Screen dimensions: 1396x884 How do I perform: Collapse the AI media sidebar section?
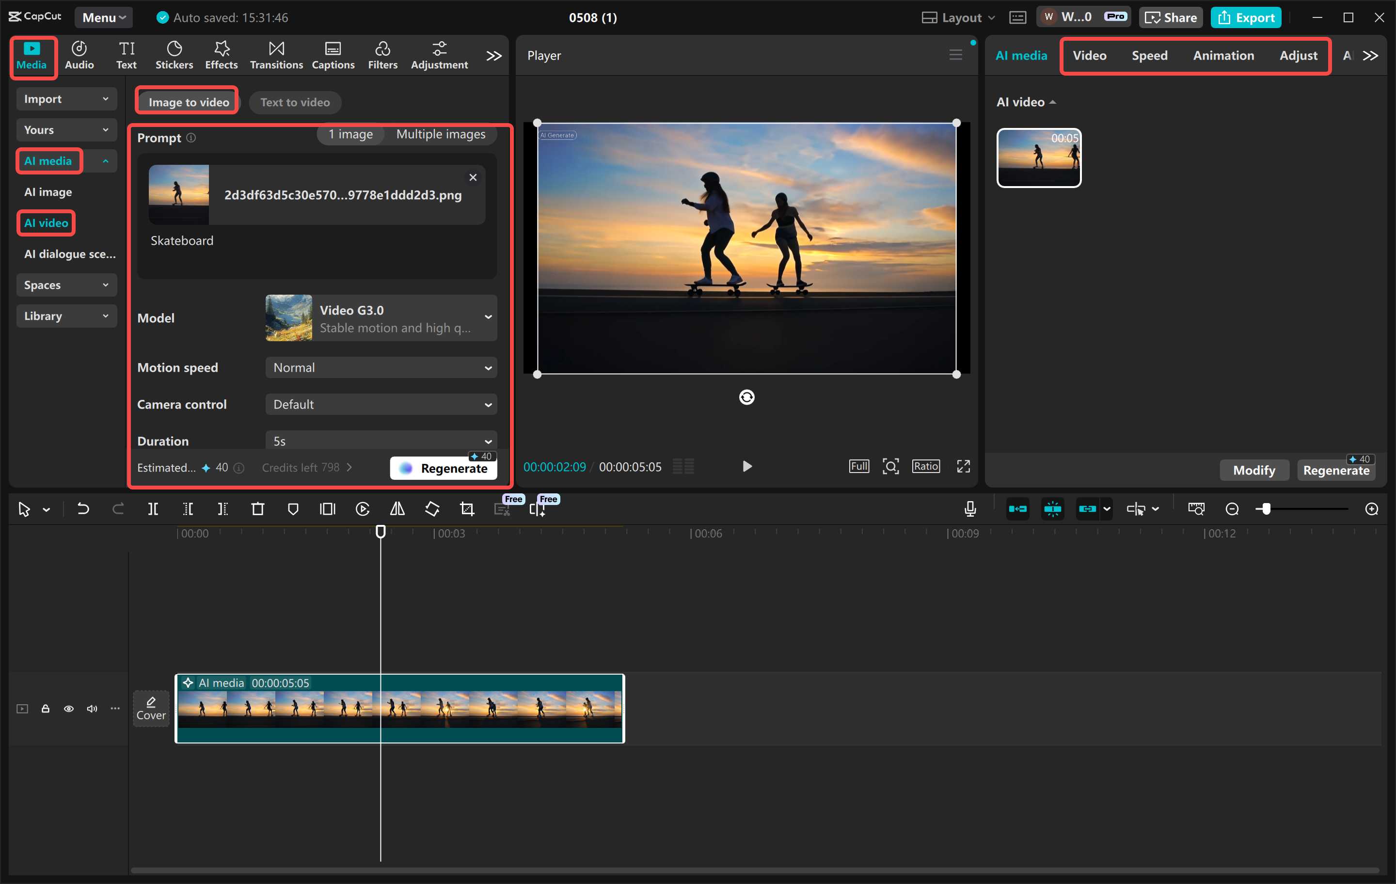click(106, 160)
